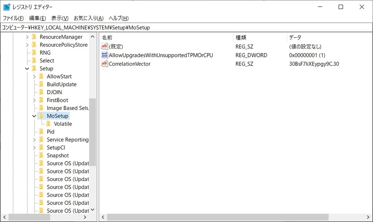Click the SetupCl folder icon
The width and height of the screenshot is (373, 222).
[42, 148]
